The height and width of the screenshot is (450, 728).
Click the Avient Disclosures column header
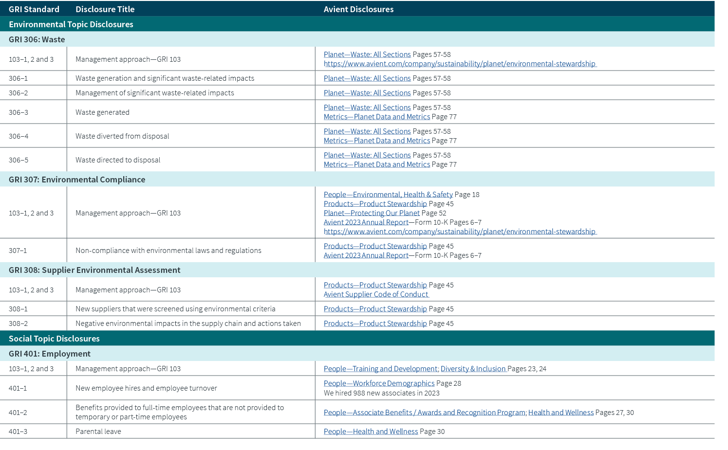click(358, 9)
